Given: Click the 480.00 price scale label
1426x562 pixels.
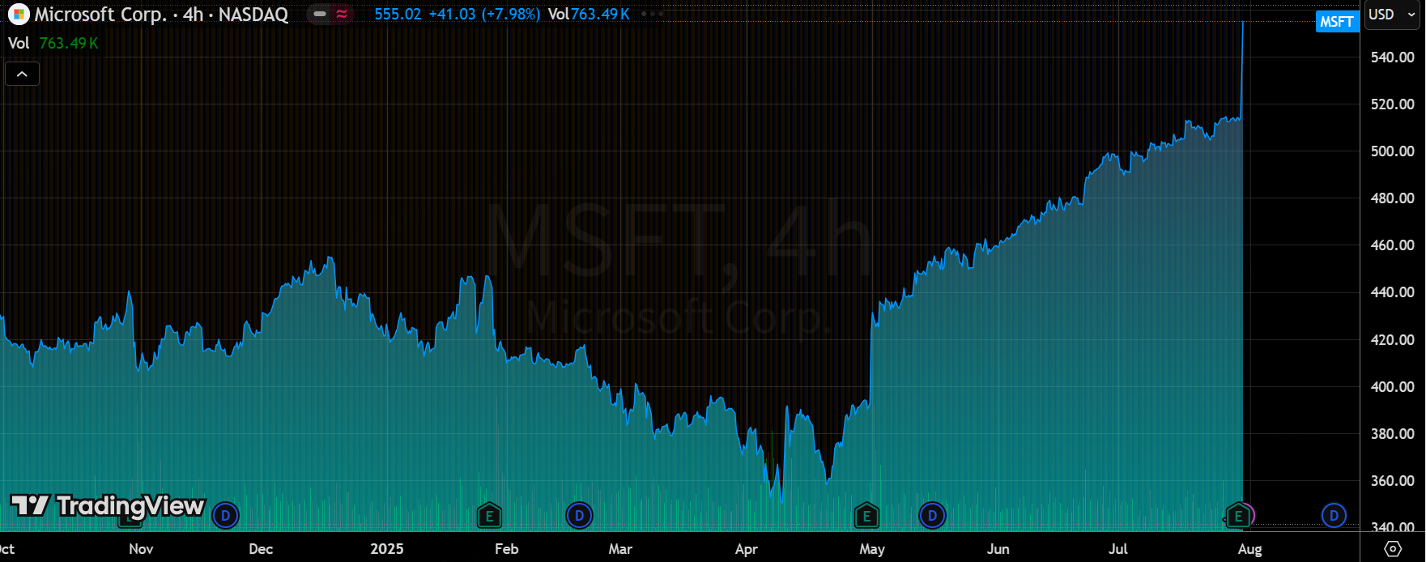Looking at the screenshot, I should point(1393,198).
